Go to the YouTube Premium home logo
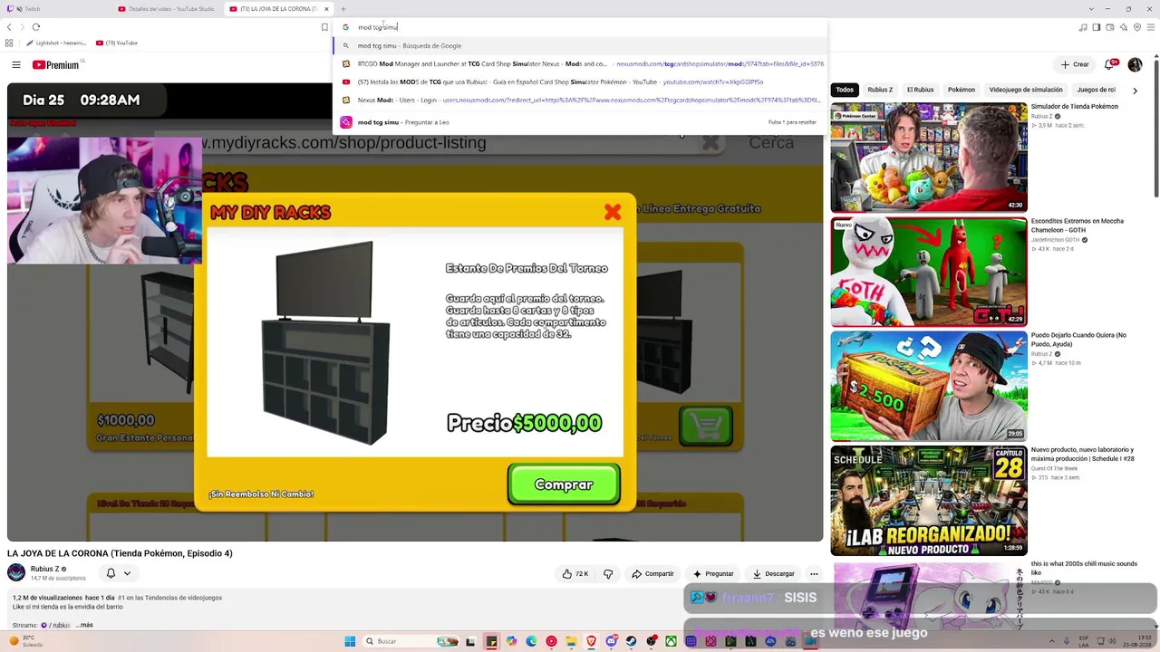This screenshot has height=652, width=1160. click(x=56, y=65)
